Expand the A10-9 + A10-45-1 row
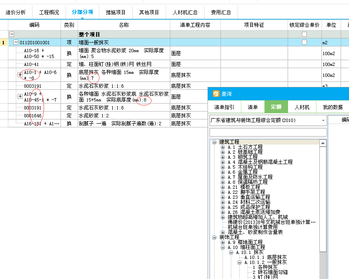Image resolution: width=349 pixels, height=279 pixels. coord(20,96)
